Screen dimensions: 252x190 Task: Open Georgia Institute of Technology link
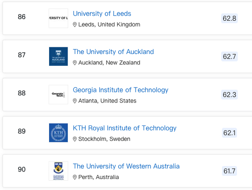tap(121, 90)
